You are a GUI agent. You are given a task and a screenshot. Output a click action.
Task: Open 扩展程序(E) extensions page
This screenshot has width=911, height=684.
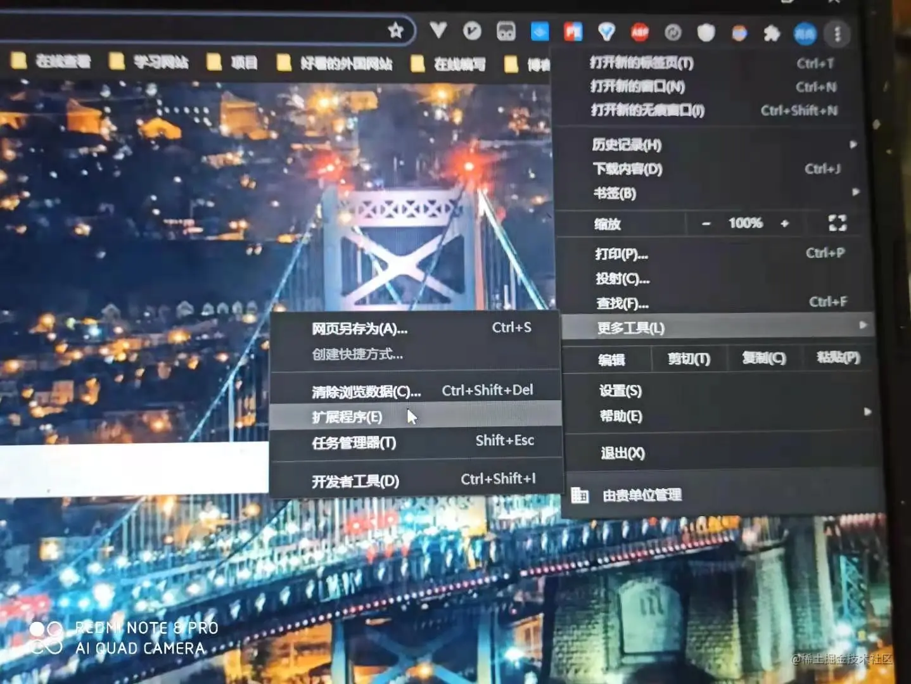click(416, 417)
